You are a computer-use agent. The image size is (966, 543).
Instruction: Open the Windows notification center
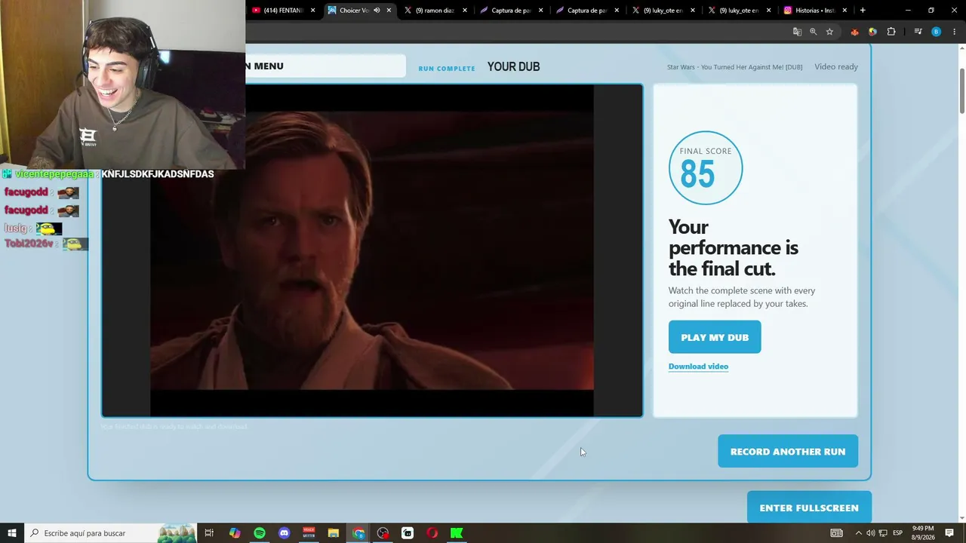coord(950,533)
